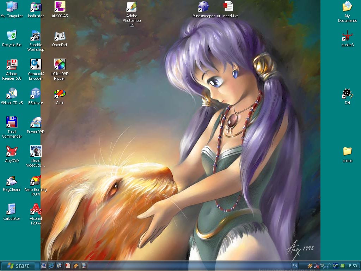Screen dimensions: 361x271
Task: Select the Total Commander icon
Action: 12,122
